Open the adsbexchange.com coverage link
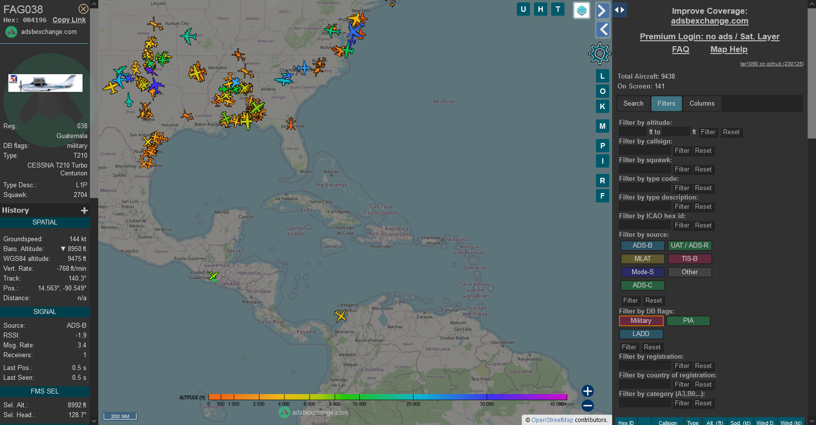This screenshot has width=816, height=425. click(709, 21)
